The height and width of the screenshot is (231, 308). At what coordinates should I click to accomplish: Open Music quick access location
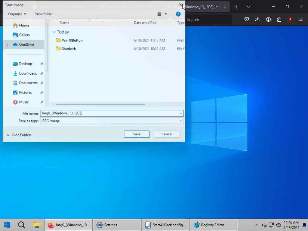point(21,102)
